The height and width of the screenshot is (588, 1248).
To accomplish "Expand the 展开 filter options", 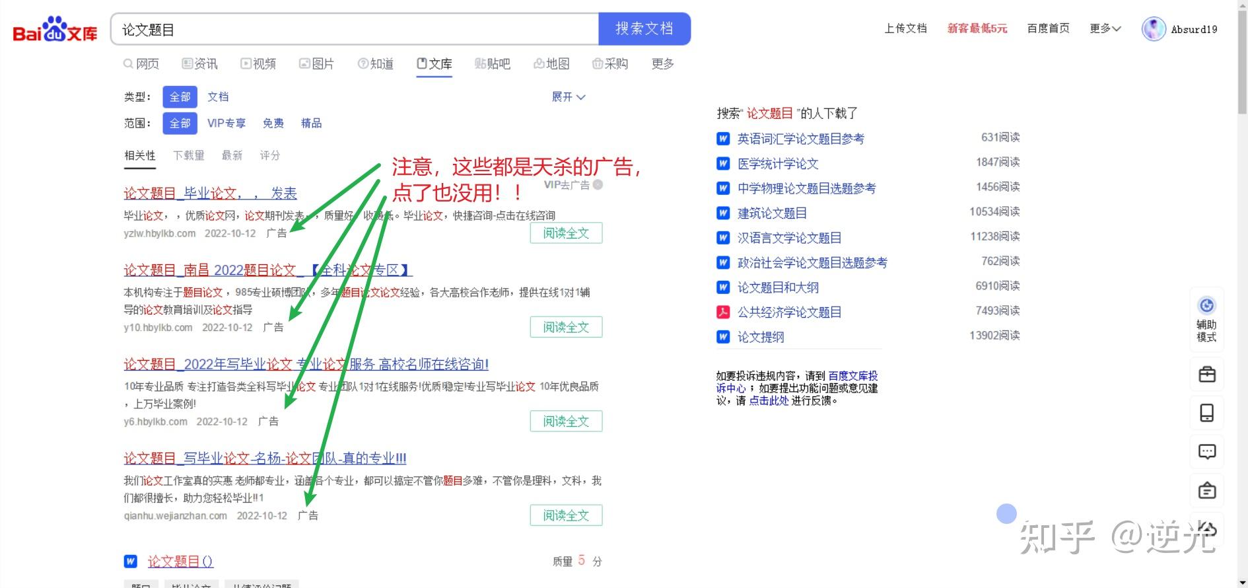I will tap(569, 96).
